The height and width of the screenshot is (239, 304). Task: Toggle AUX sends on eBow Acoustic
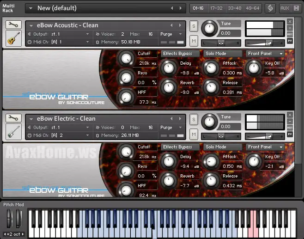290,34
